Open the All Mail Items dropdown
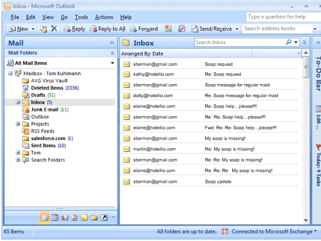 (x=112, y=63)
